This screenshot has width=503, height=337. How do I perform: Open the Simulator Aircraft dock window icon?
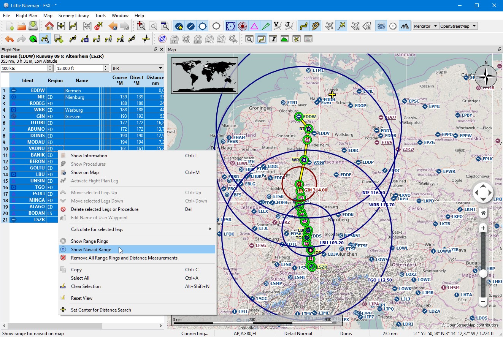coord(296,39)
